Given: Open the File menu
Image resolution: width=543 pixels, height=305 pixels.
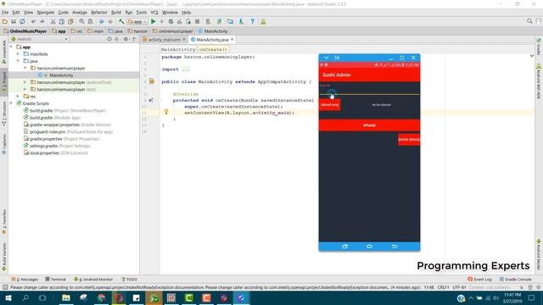Looking at the screenshot, I should coord(5,12).
